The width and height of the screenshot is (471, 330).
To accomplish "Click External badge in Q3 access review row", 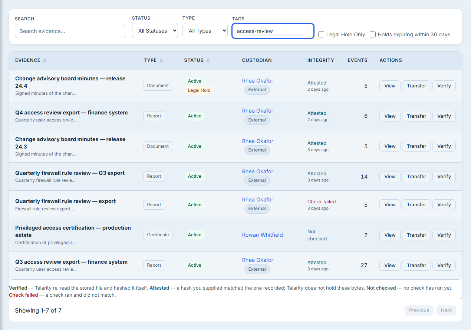I will pos(257,269).
